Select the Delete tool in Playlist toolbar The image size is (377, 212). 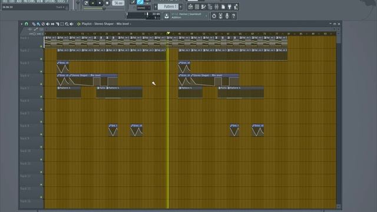point(43,24)
